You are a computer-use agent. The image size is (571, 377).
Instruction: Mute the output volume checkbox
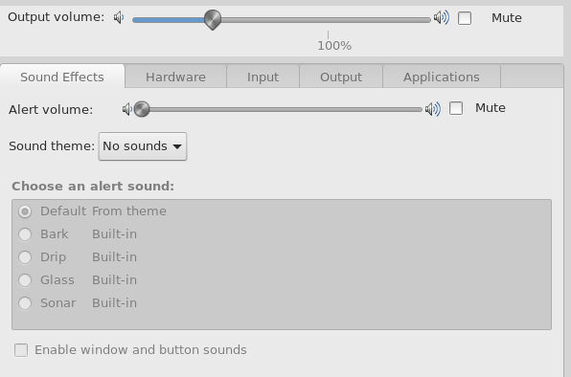[465, 18]
